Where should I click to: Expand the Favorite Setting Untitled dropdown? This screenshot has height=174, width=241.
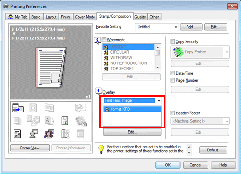pos(157,27)
